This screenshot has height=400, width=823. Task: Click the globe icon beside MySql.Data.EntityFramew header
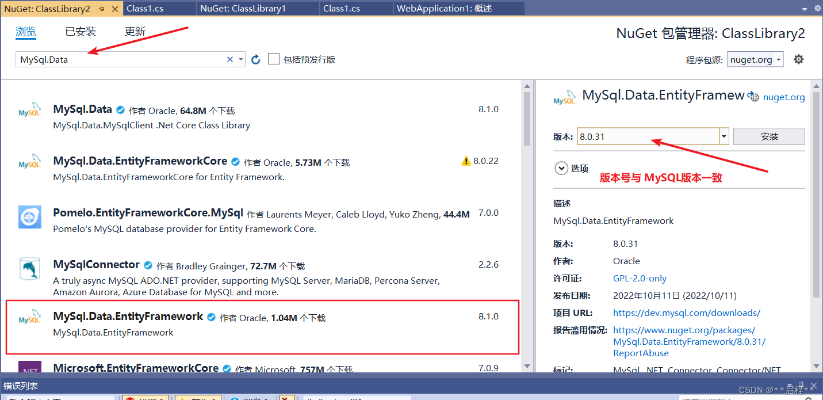point(753,96)
